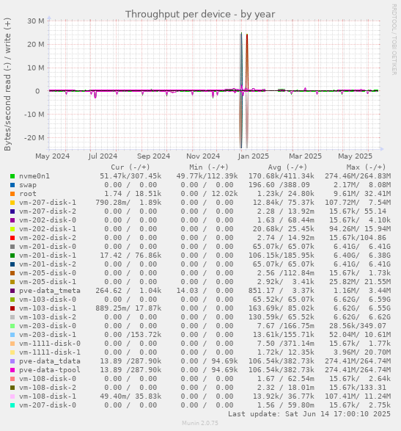The height and width of the screenshot is (431, 401).
Task: Click the 'Max (-/+)' column header
Action: click(x=366, y=167)
